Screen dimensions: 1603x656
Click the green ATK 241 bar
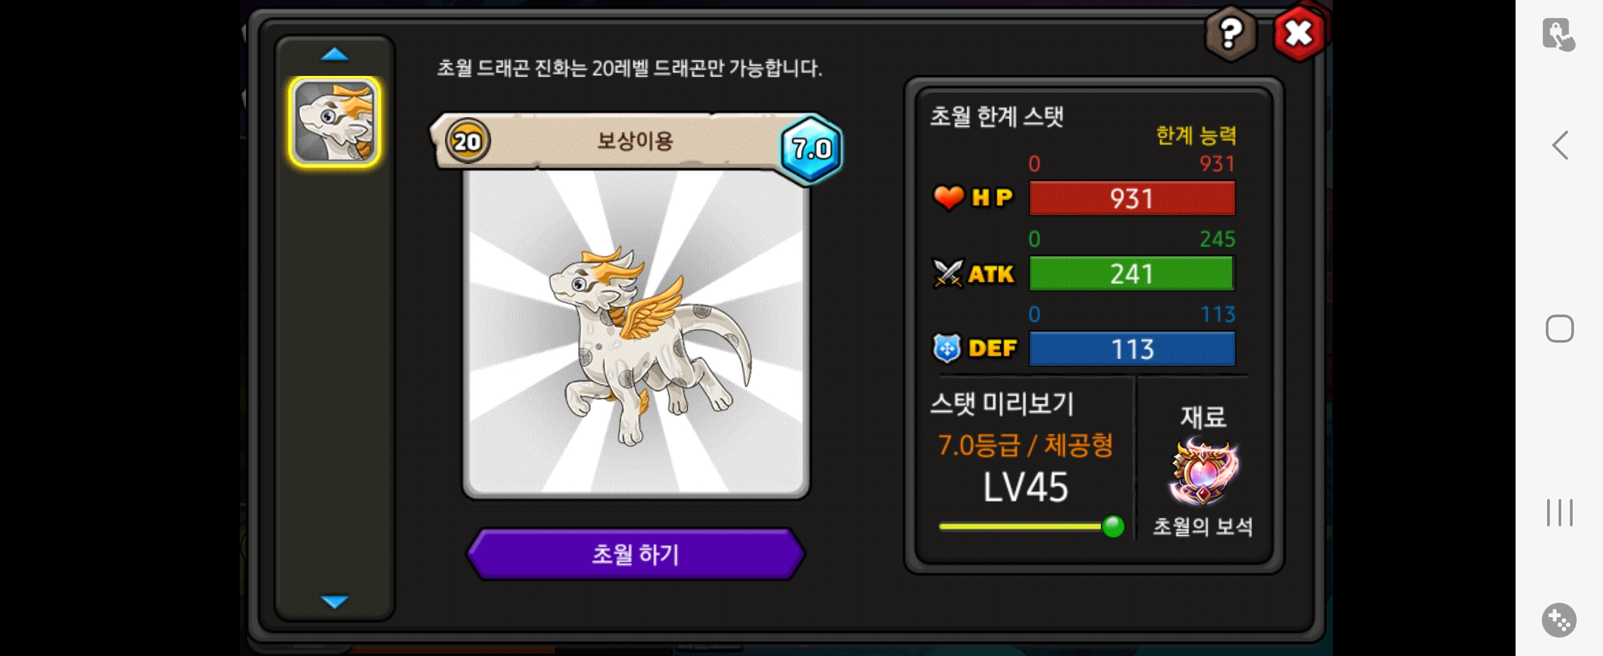coord(1132,274)
